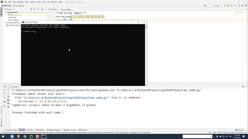
Task: Click pin tab icon in Run panel
Action: coord(4,106)
